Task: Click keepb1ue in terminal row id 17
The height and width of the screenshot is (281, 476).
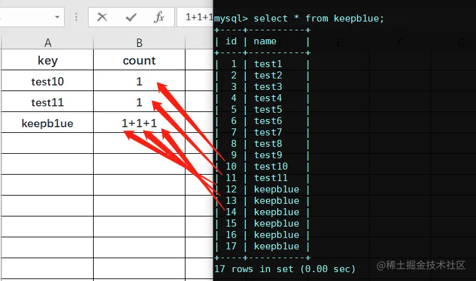Action: 277,246
